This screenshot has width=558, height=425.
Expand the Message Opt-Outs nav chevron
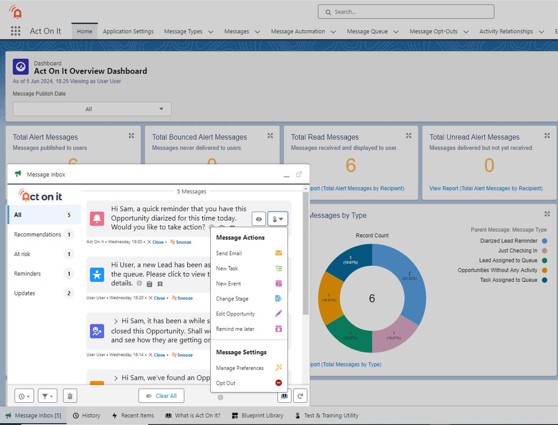[466, 32]
